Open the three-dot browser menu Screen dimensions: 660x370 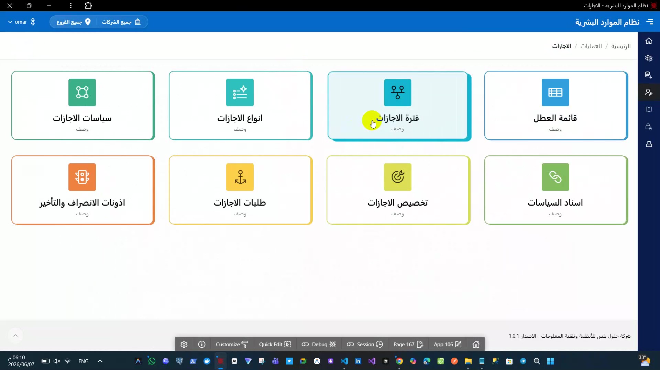tap(71, 6)
